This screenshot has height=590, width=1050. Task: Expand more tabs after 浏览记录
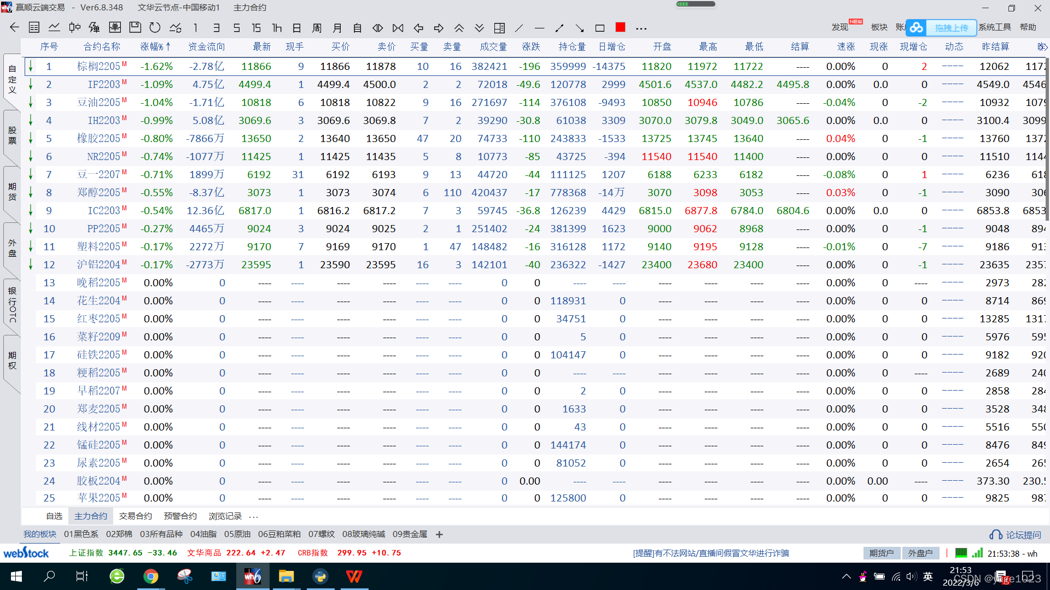tap(254, 516)
